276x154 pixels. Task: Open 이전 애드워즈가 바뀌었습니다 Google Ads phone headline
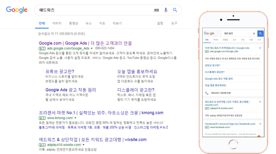(227, 48)
